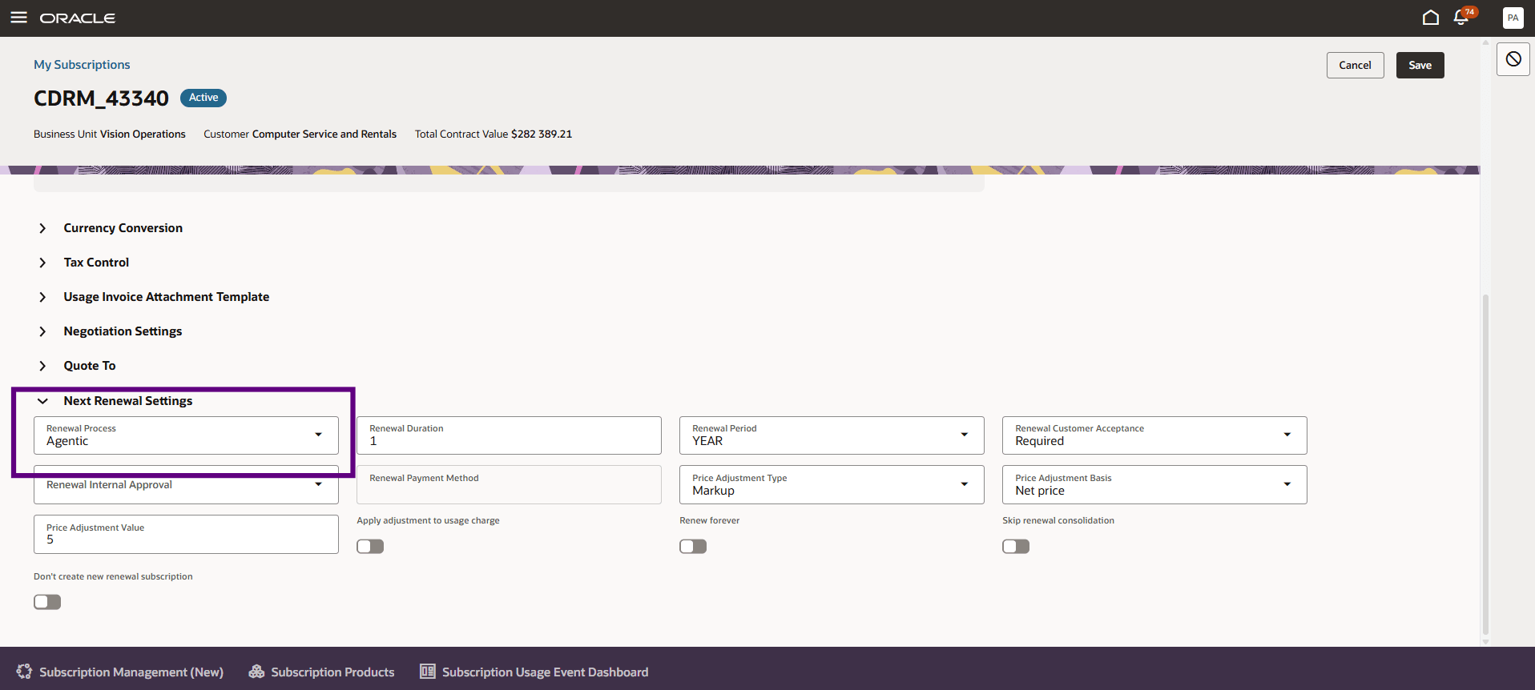The width and height of the screenshot is (1535, 690).
Task: Click the Subscription Products icon
Action: 256,672
